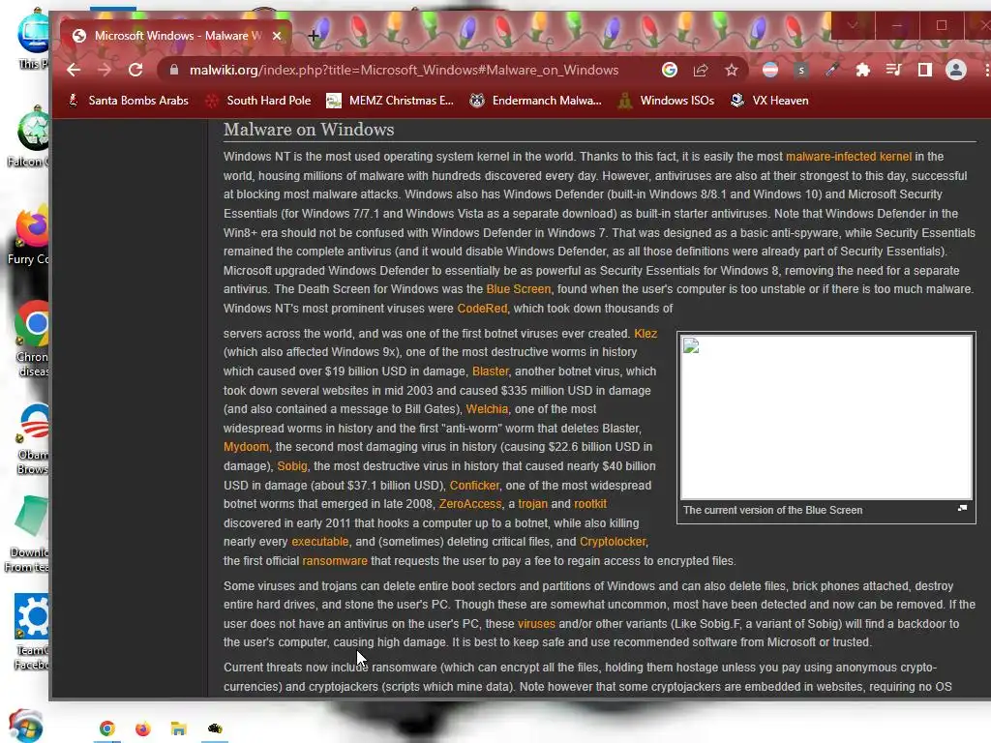Open VX Heaven bookmark
The height and width of the screenshot is (743, 991).
pyautogui.click(x=769, y=101)
